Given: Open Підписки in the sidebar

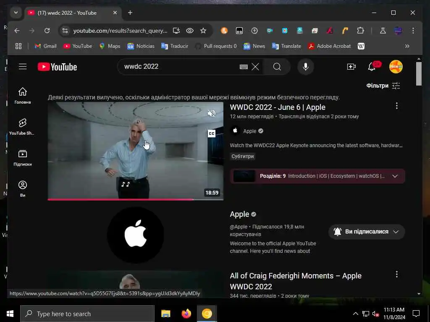Looking at the screenshot, I should click(23, 158).
